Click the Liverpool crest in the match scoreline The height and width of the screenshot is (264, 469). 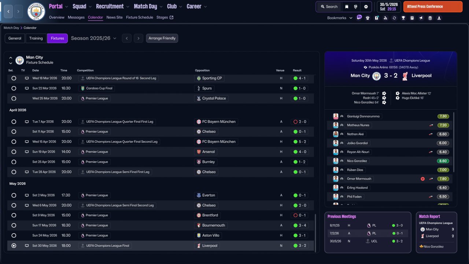coord(405,76)
